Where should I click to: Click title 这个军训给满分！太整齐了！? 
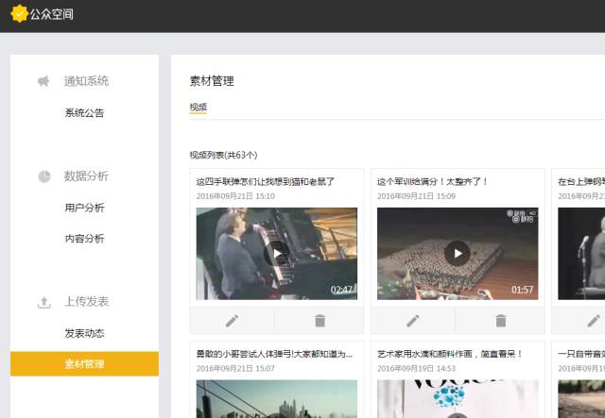(x=433, y=181)
